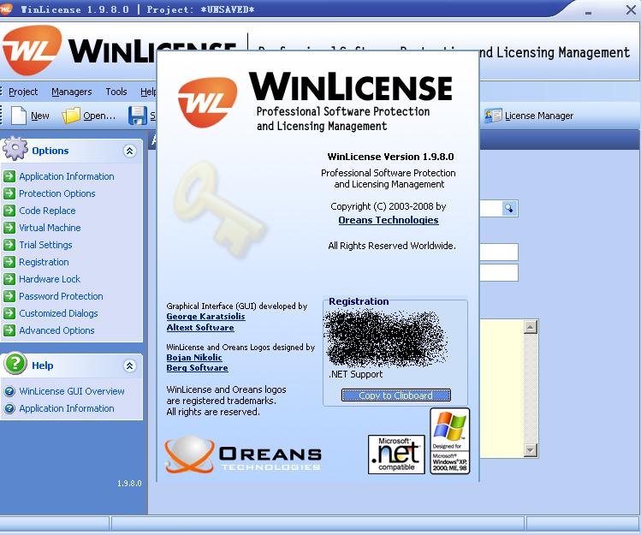Click the lower empty input field

click(499, 272)
